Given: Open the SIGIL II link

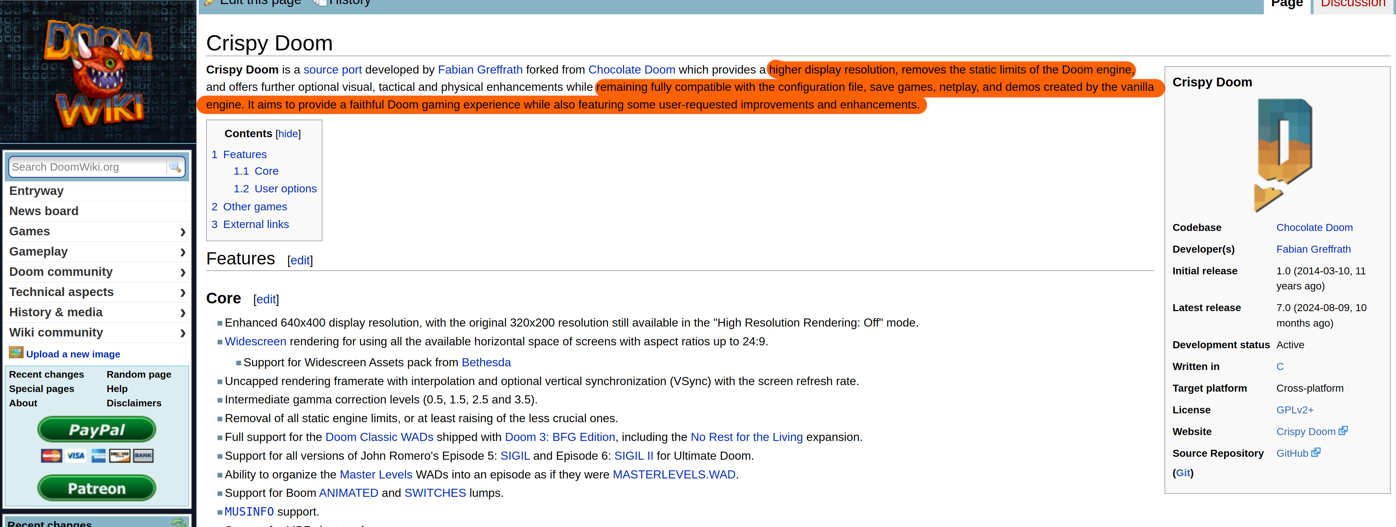Looking at the screenshot, I should pos(633,456).
